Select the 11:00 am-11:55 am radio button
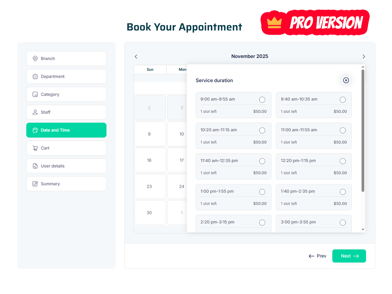The height and width of the screenshot is (294, 392). (x=342, y=130)
